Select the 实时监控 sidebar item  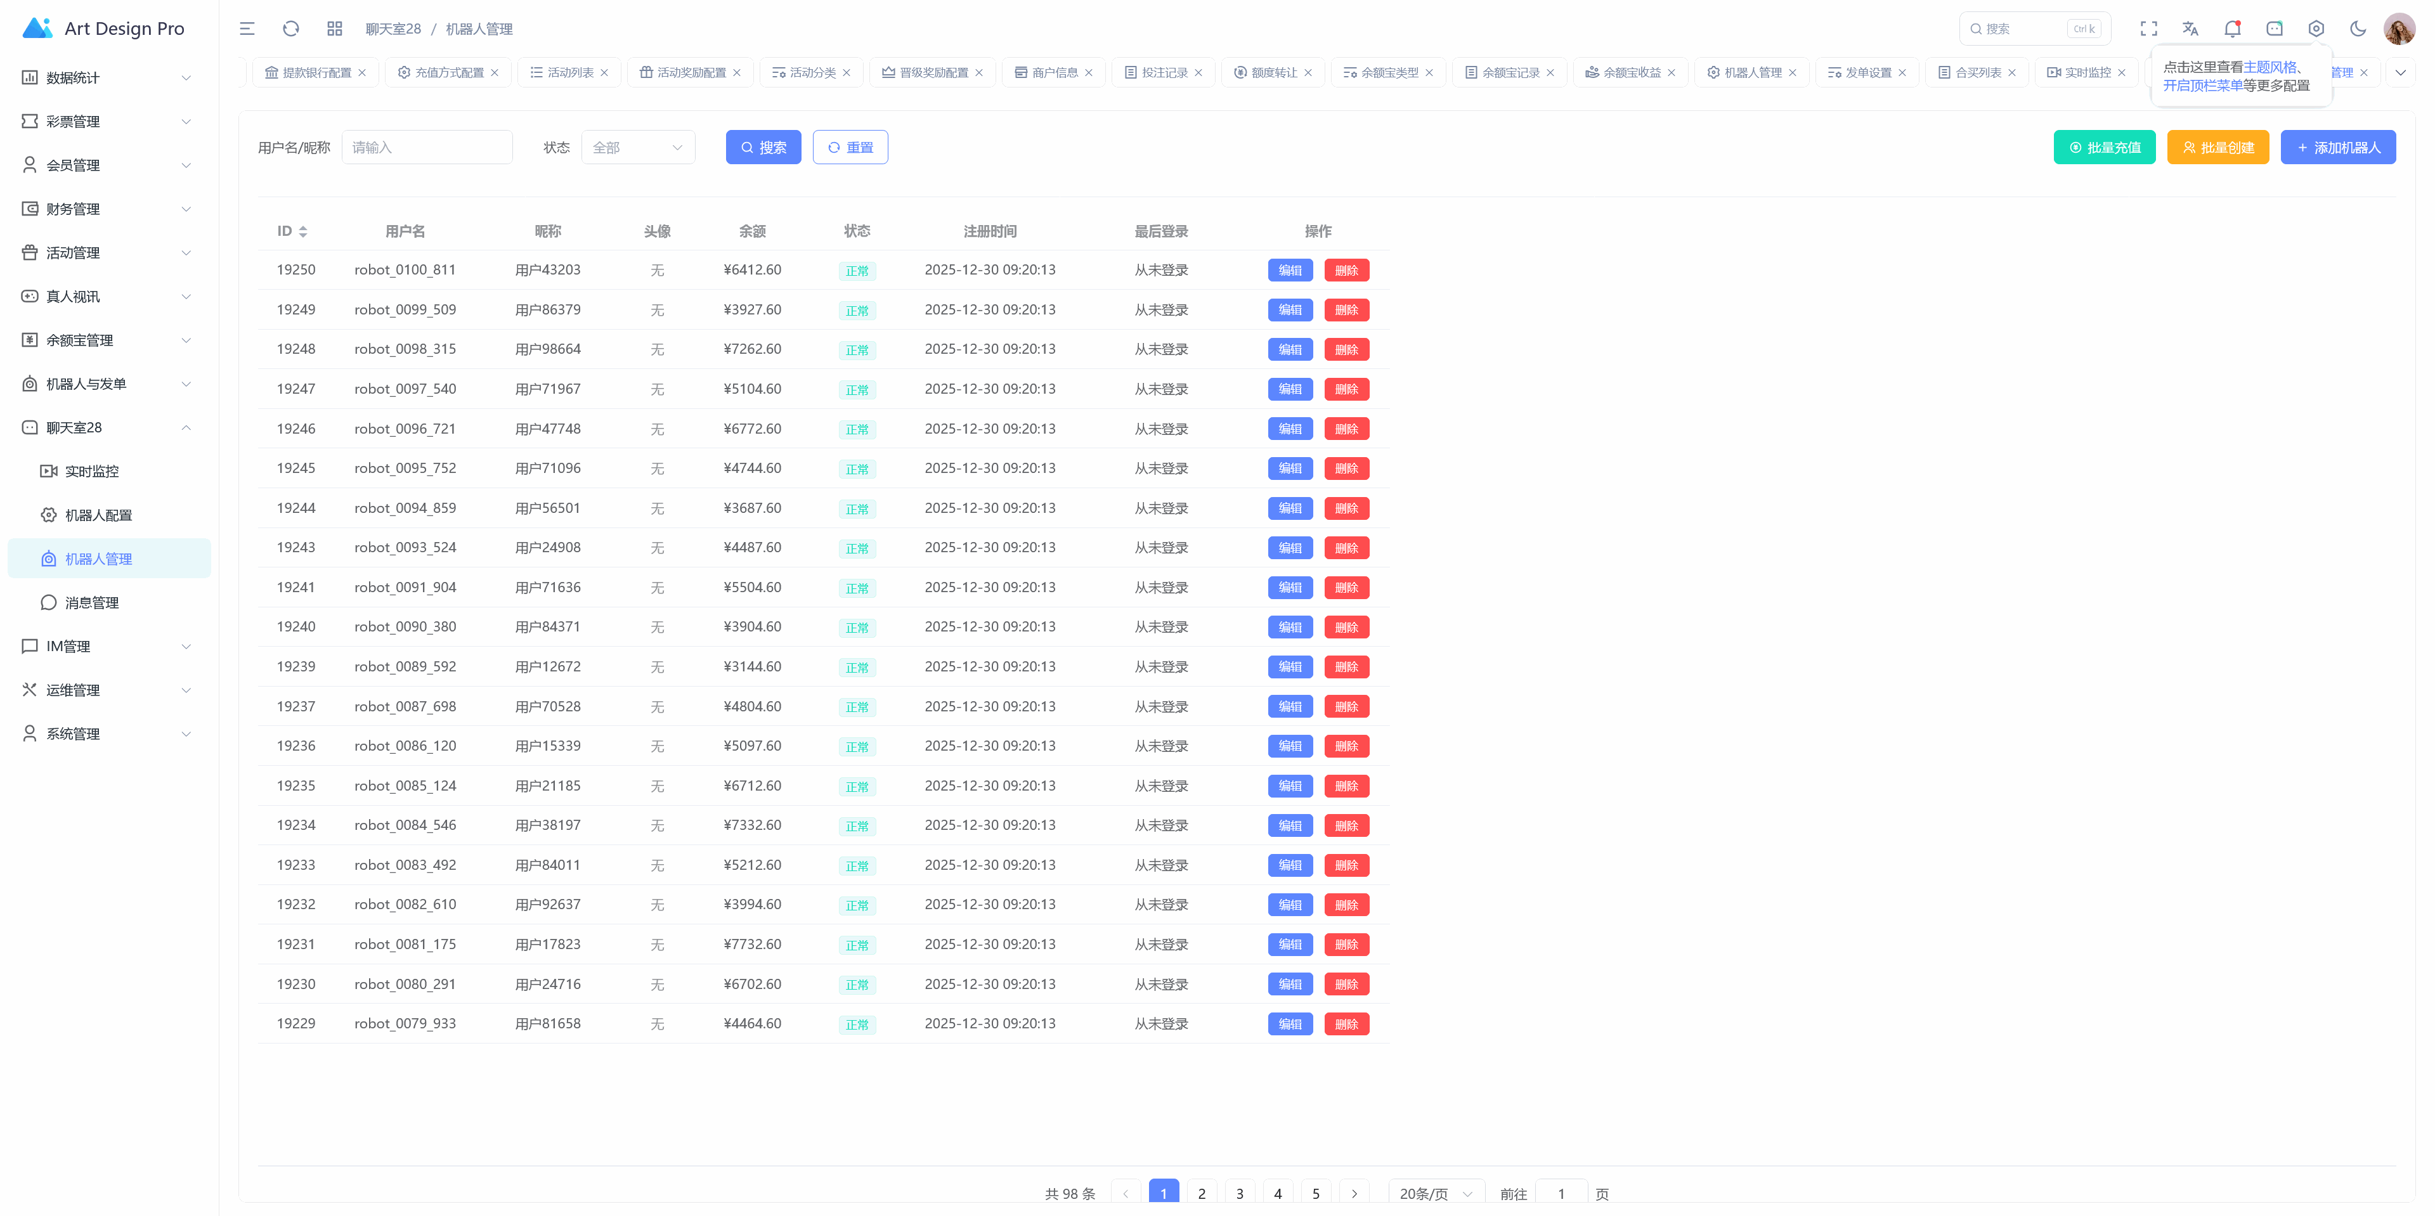pos(94,470)
